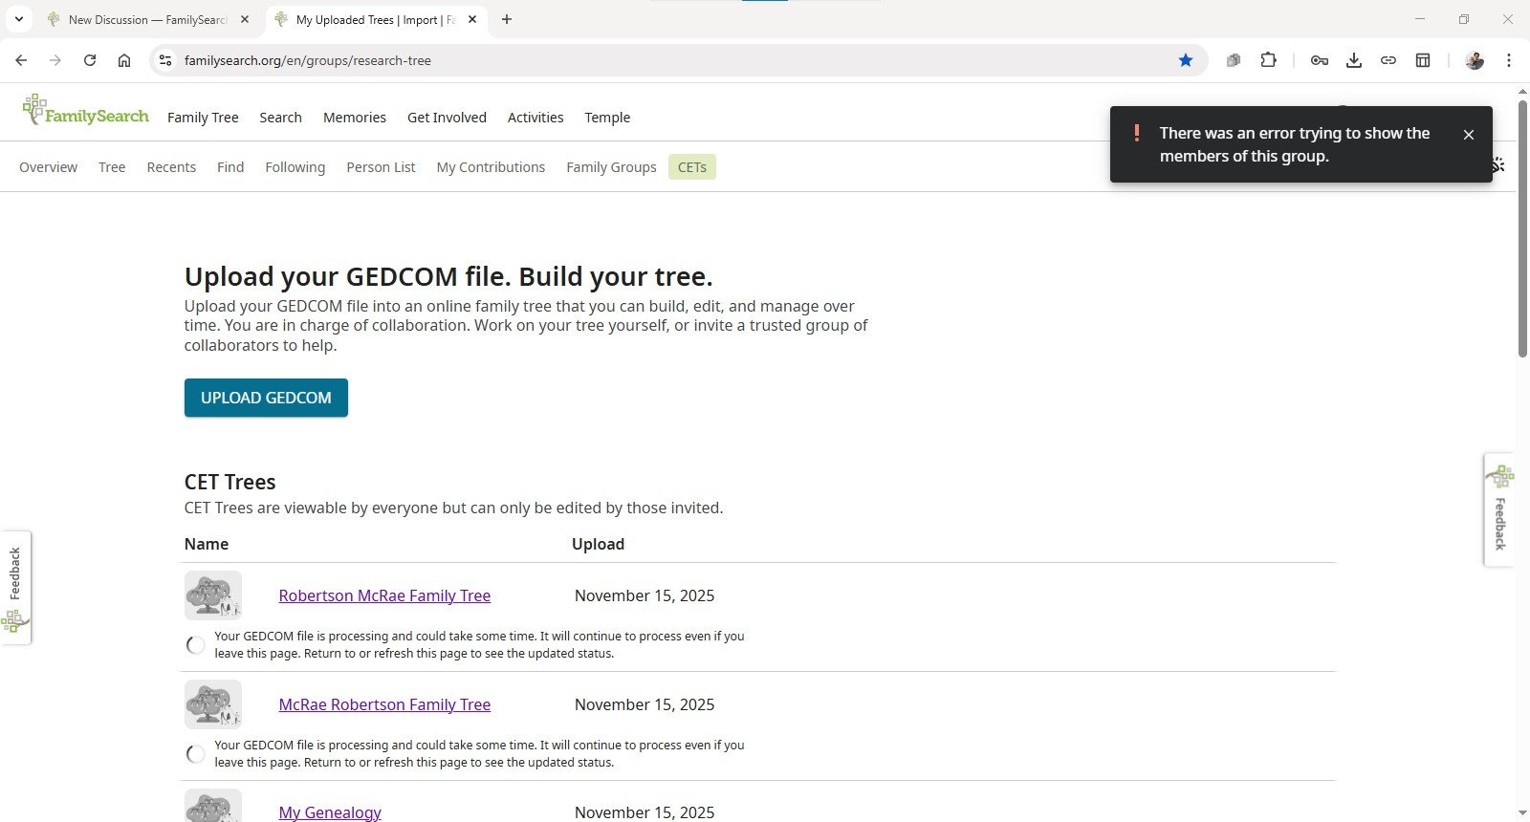Click the CET Trees heading

[229, 482]
